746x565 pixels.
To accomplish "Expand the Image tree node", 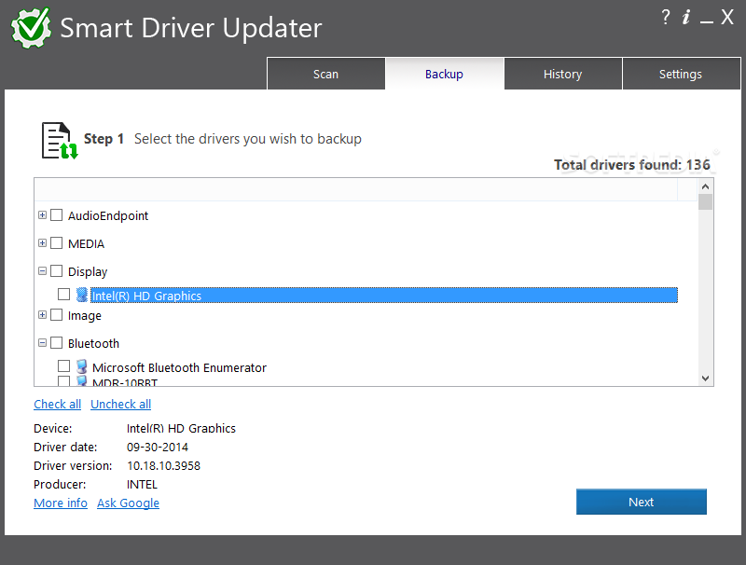I will [42, 315].
